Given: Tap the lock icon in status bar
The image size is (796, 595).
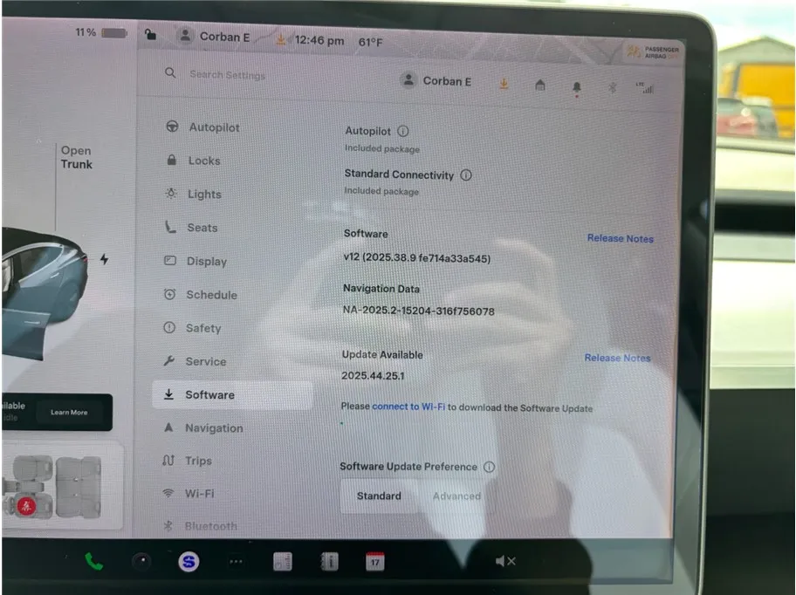Looking at the screenshot, I should click(151, 35).
